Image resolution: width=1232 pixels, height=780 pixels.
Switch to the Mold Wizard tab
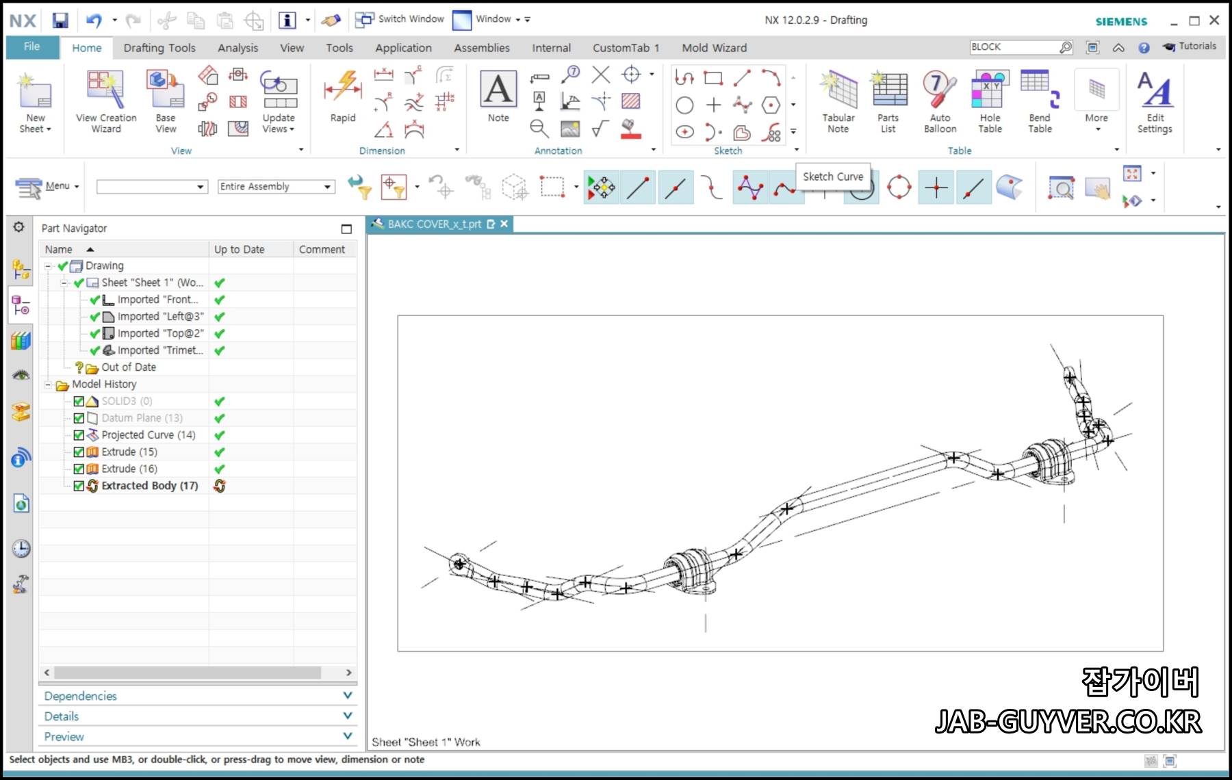714,48
